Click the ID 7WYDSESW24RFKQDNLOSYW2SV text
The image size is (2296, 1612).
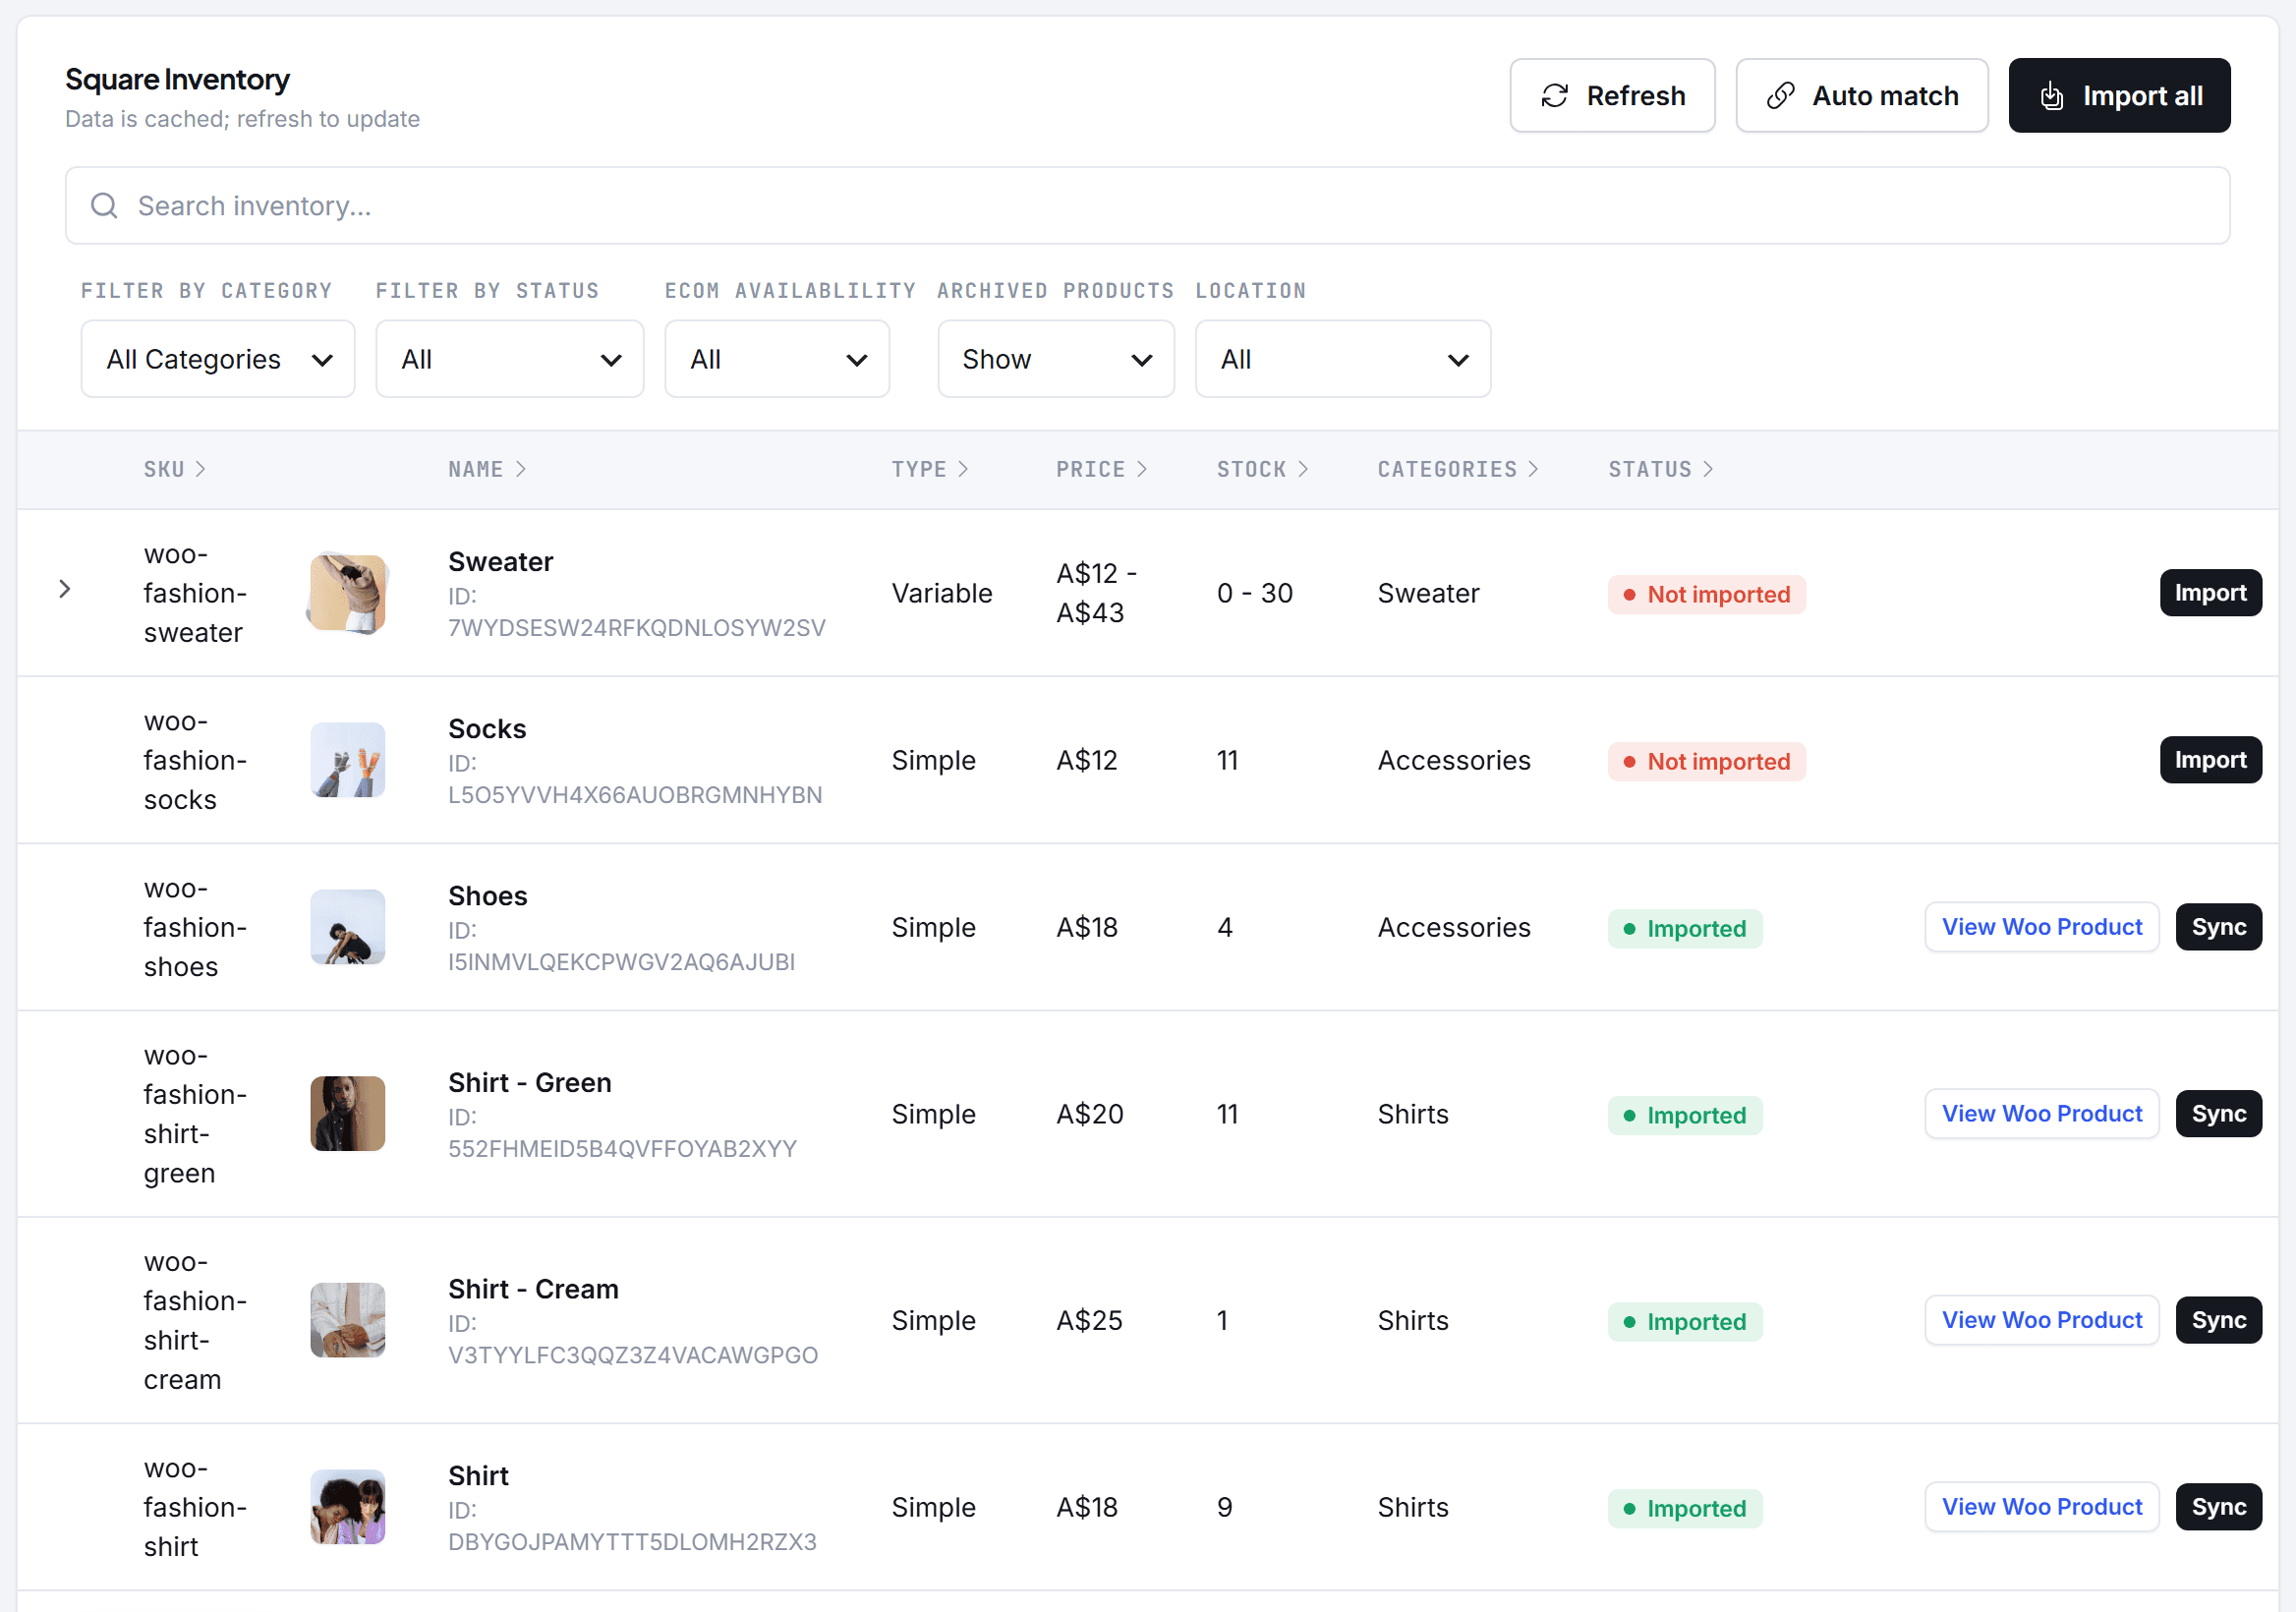pyautogui.click(x=636, y=612)
